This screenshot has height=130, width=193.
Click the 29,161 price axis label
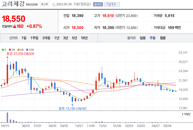coord(183,53)
